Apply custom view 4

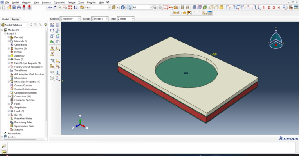[x=279, y=7]
